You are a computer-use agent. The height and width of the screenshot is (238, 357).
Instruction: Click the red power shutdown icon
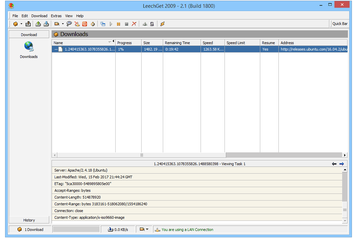pyautogui.click(x=85, y=24)
